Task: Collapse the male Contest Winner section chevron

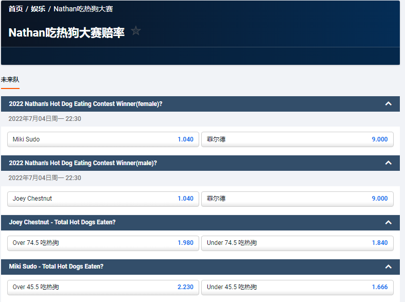Action: (389, 163)
